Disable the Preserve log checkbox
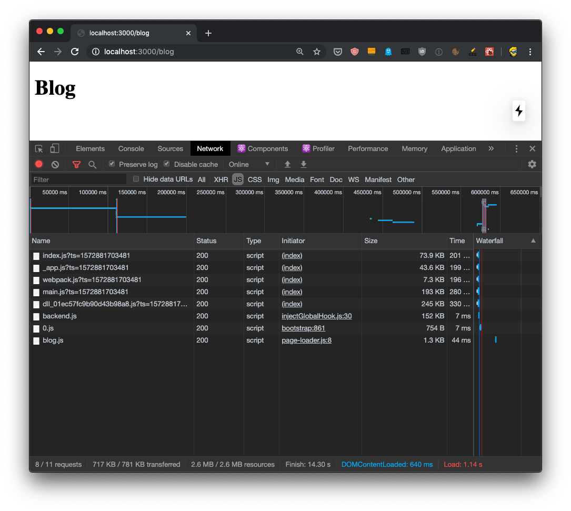The width and height of the screenshot is (571, 511). tap(112, 164)
